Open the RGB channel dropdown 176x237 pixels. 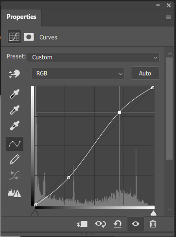click(x=78, y=73)
